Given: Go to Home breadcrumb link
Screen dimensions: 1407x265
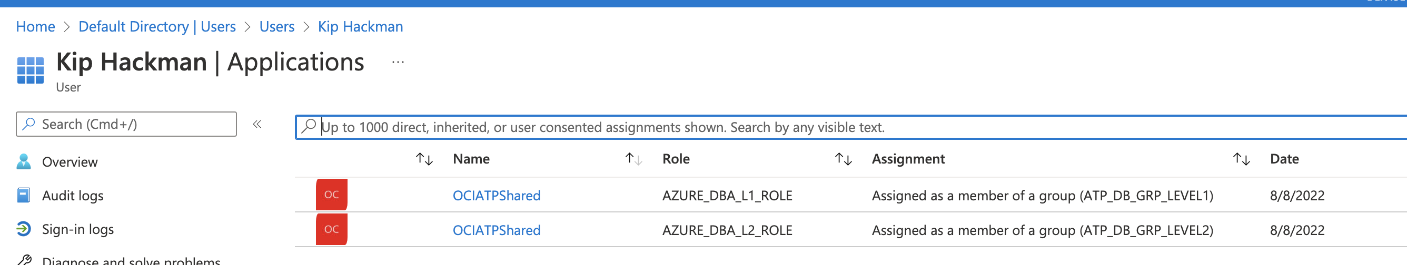Looking at the screenshot, I should pos(35,27).
